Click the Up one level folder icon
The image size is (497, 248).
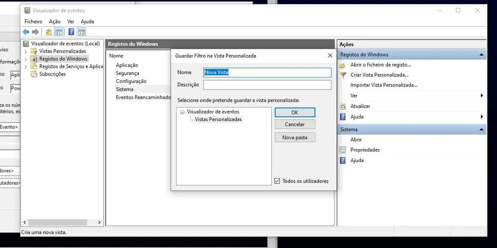49,32
